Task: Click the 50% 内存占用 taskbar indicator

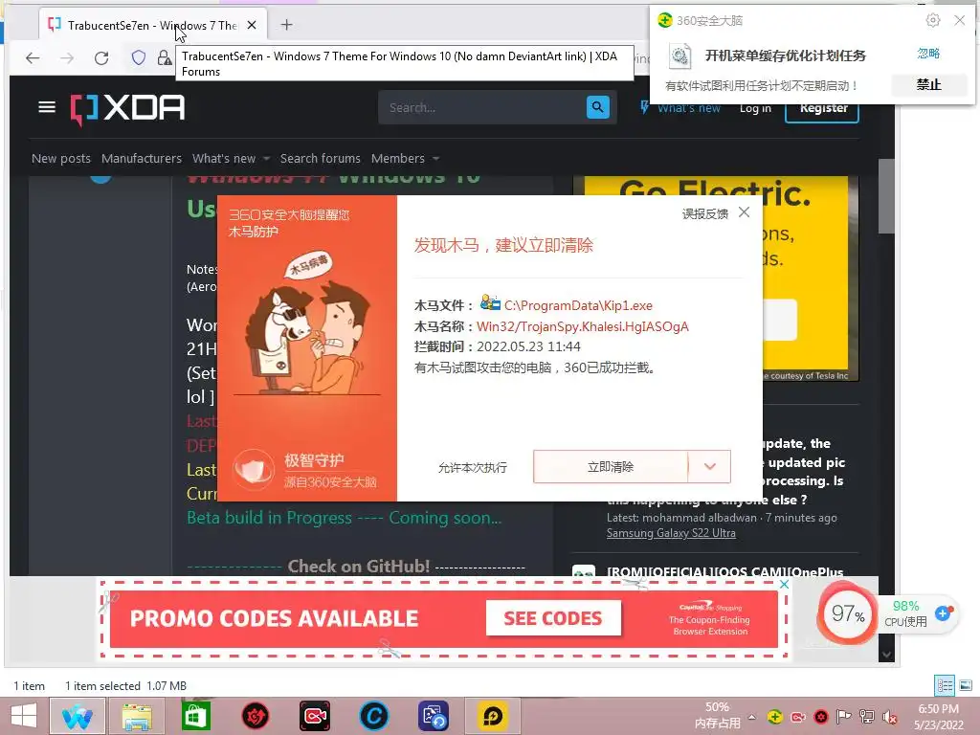Action: point(717,716)
